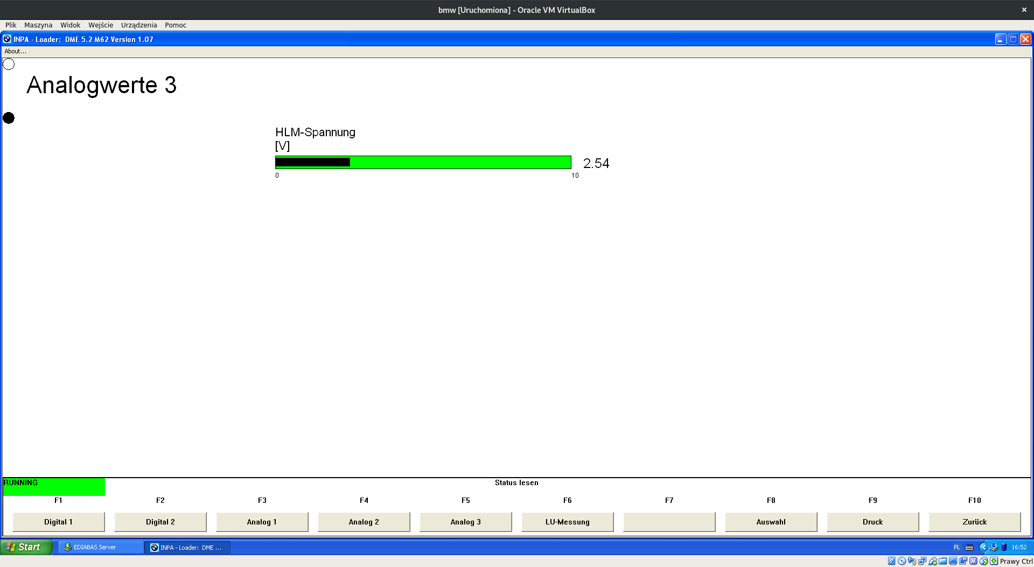
Task: Open VirtualBox shared folders icon
Action: pyautogui.click(x=943, y=561)
